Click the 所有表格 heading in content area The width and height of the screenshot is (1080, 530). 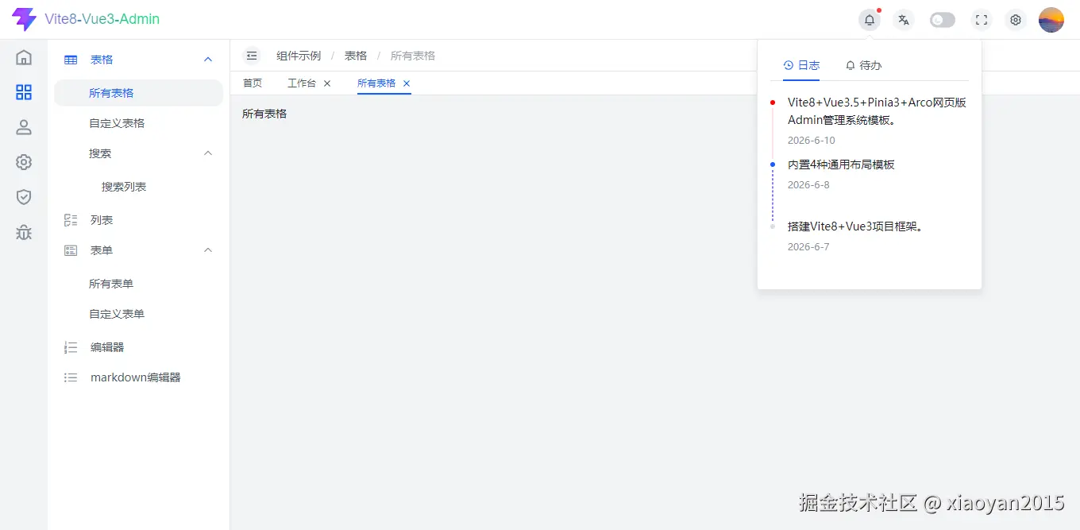264,114
